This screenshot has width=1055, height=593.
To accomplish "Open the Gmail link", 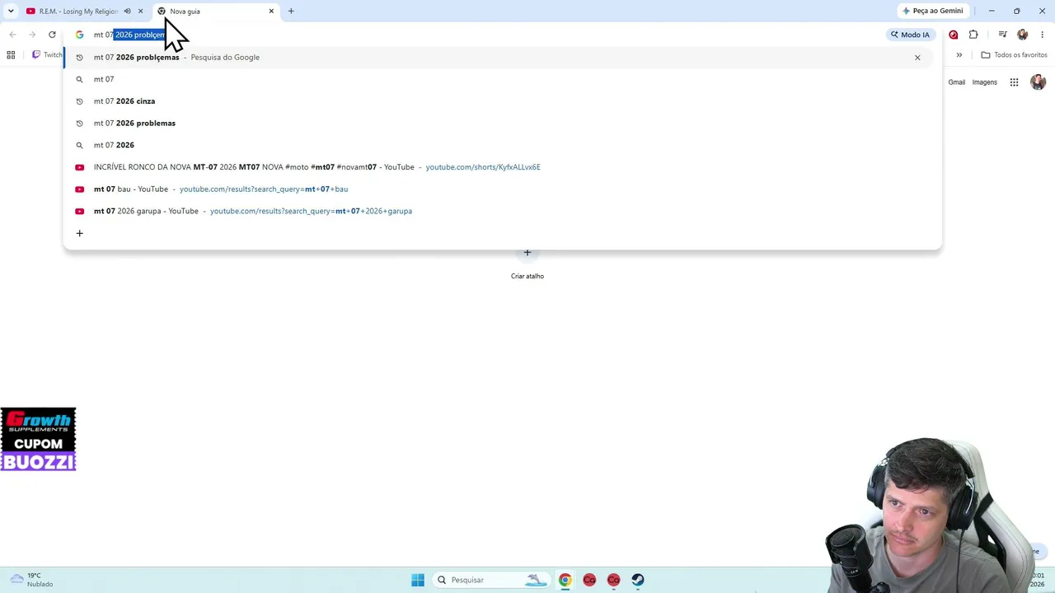I will 956,82.
